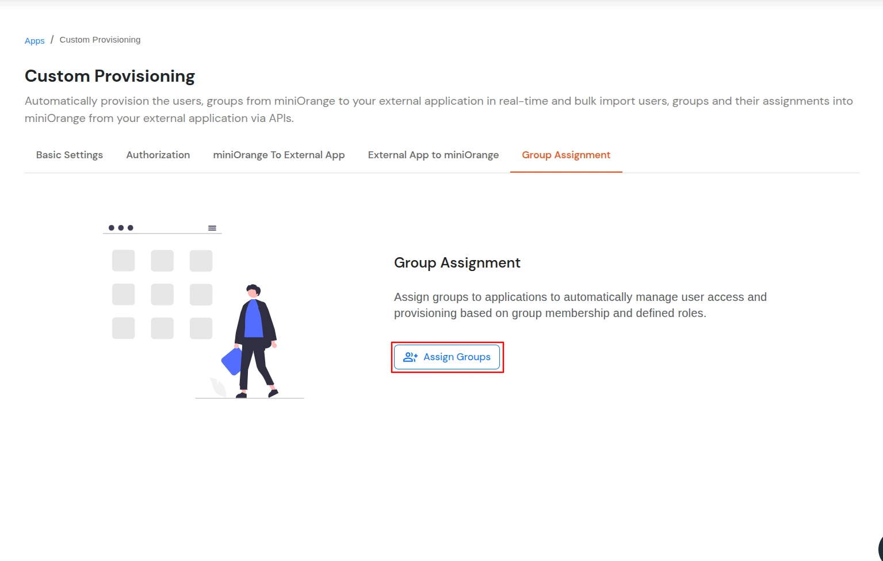Open the Authorization tab
883x561 pixels.
(x=158, y=155)
